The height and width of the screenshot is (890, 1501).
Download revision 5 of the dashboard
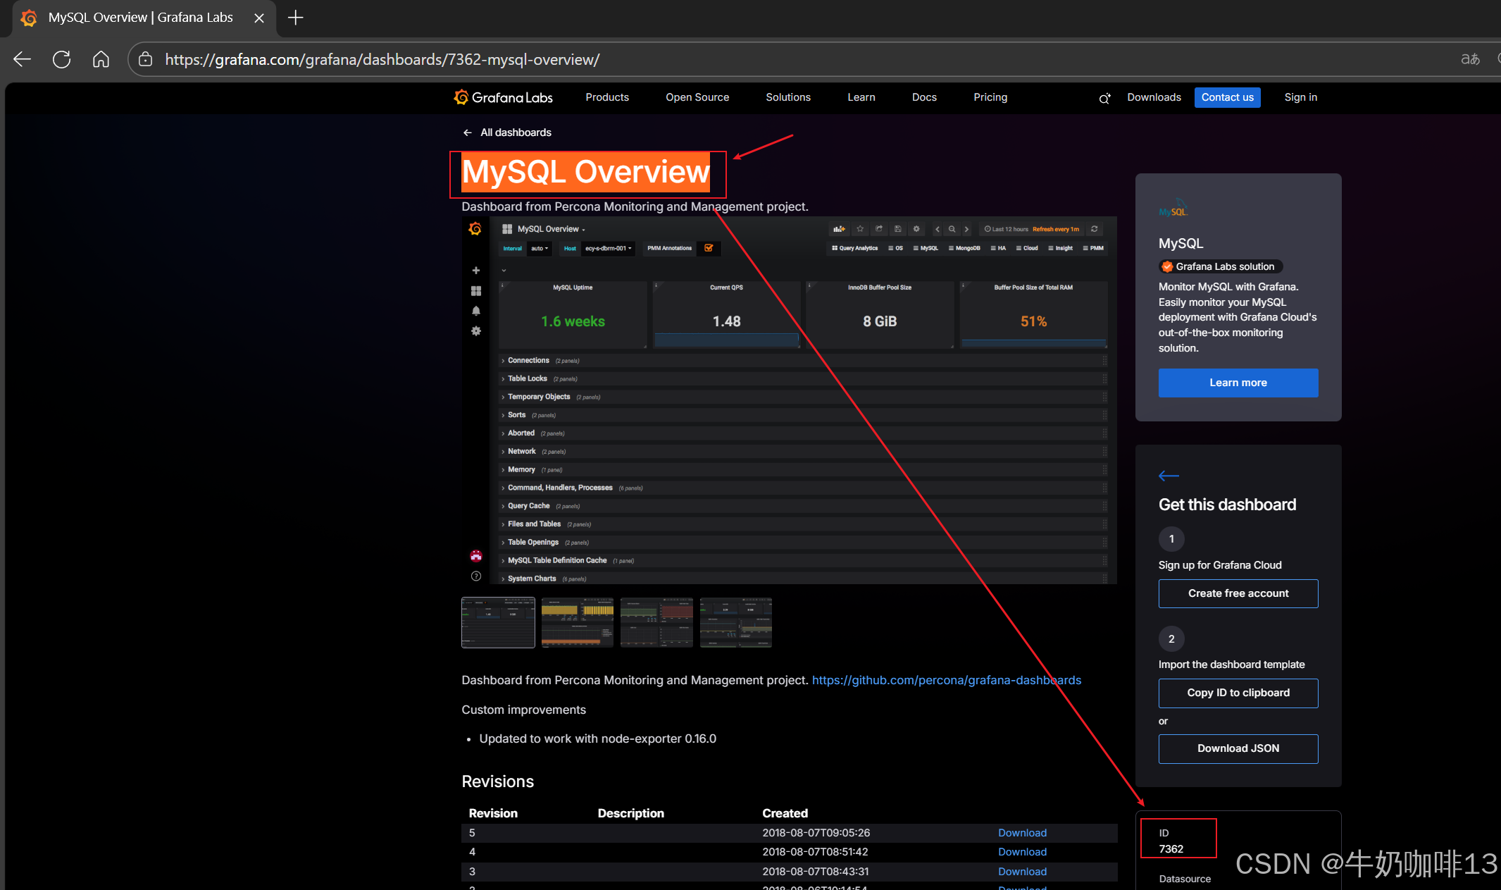pyautogui.click(x=1021, y=833)
